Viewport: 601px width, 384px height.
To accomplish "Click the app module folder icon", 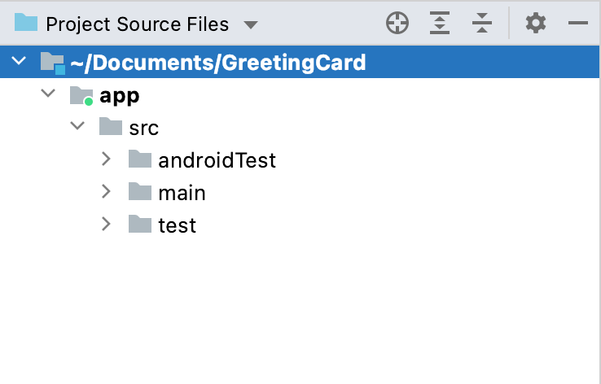I will (81, 96).
